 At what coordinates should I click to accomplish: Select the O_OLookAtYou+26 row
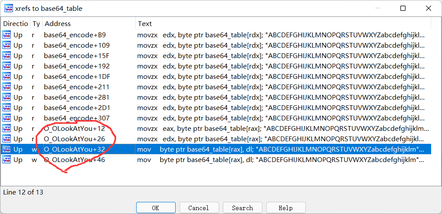point(216,139)
